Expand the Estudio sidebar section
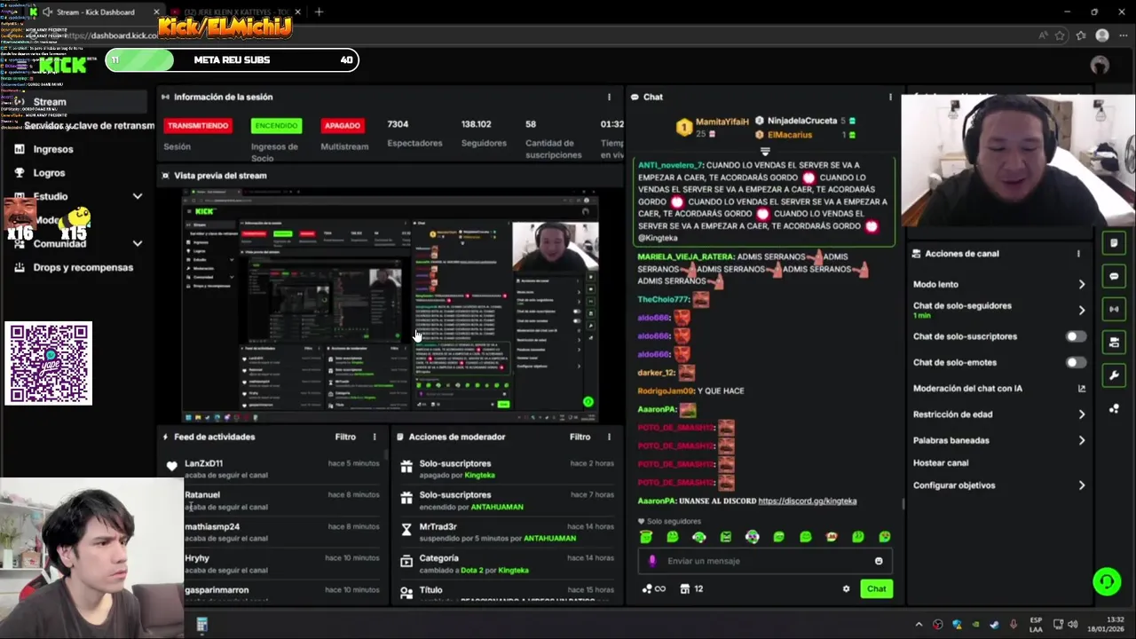Screen dimensions: 1136x639 click(138, 196)
